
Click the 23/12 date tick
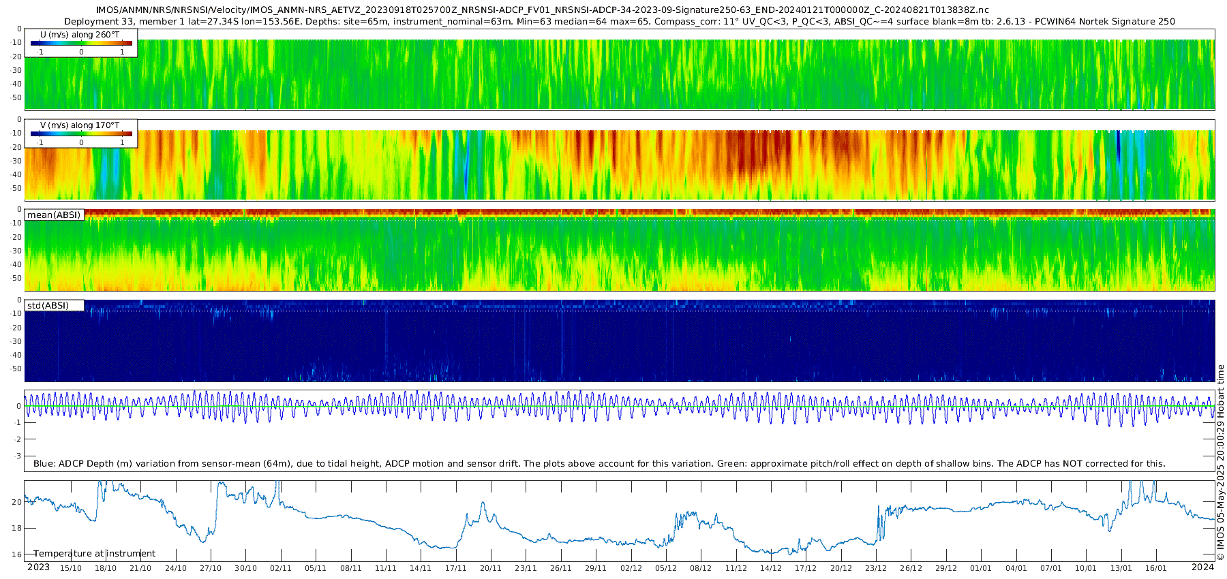click(876, 568)
